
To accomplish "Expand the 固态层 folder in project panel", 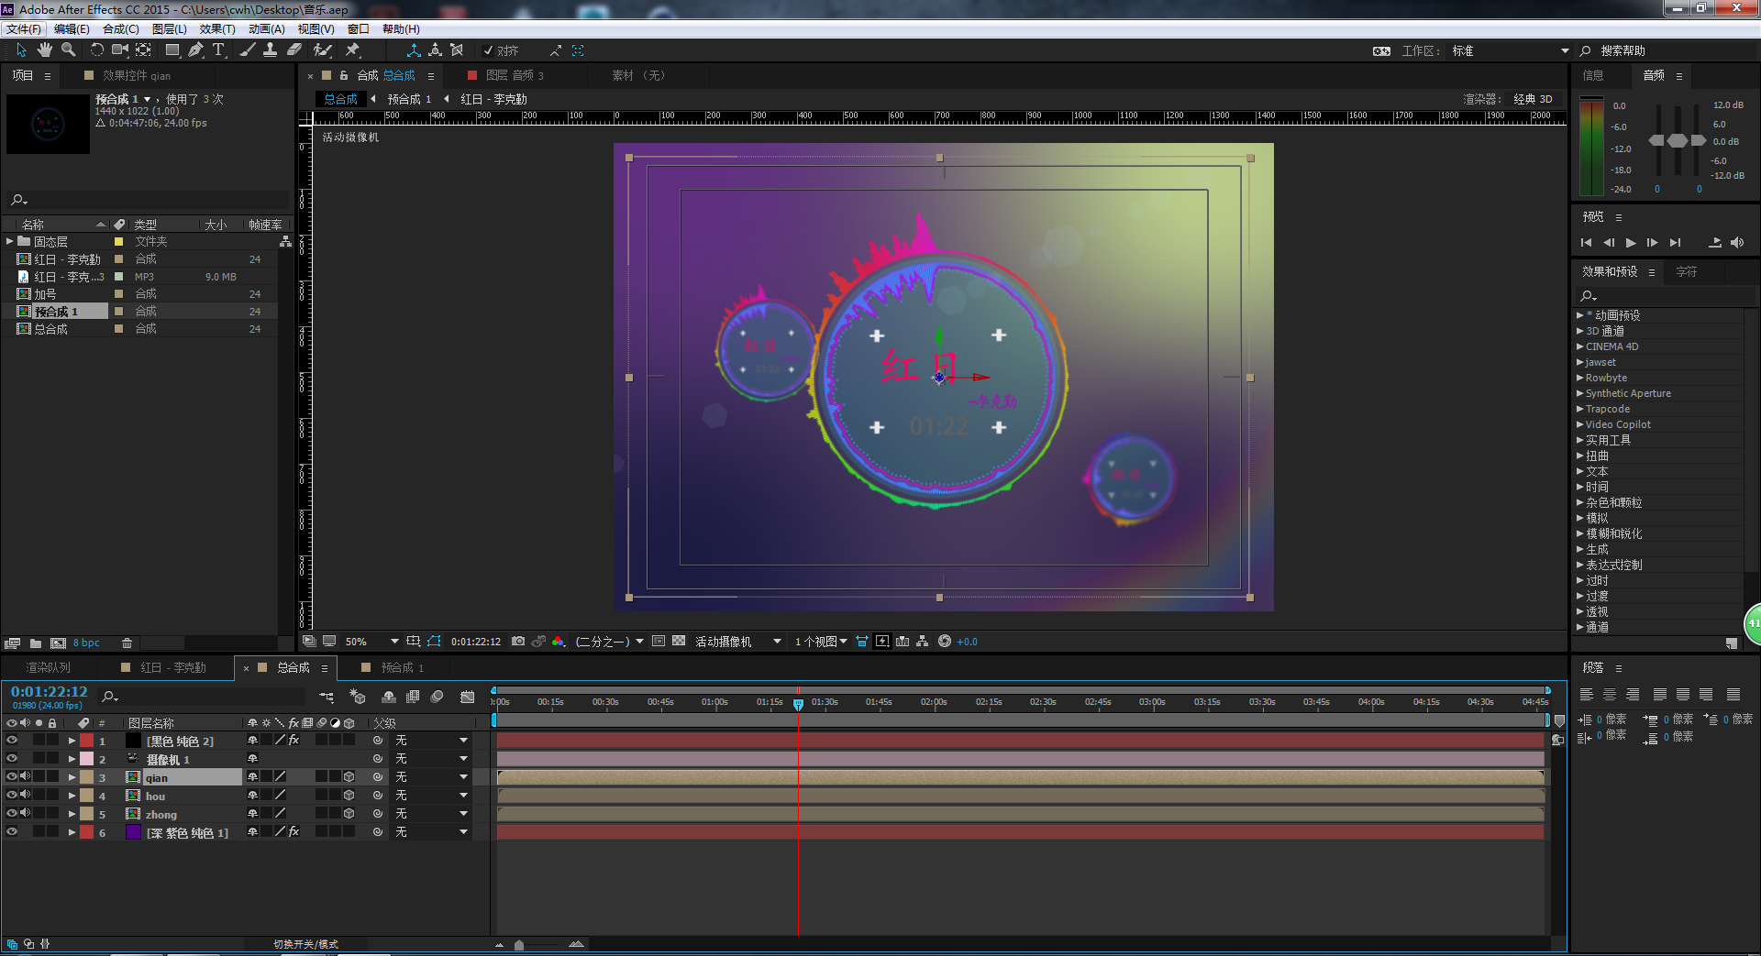I will (10, 242).
